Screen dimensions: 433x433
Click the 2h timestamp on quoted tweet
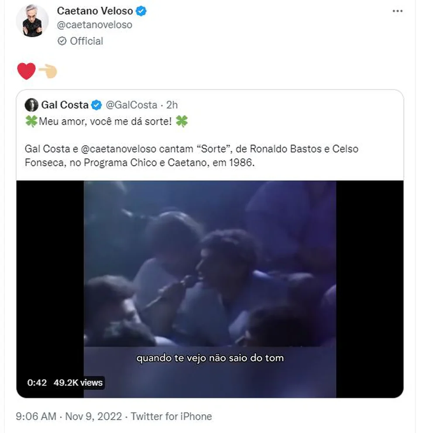(172, 105)
